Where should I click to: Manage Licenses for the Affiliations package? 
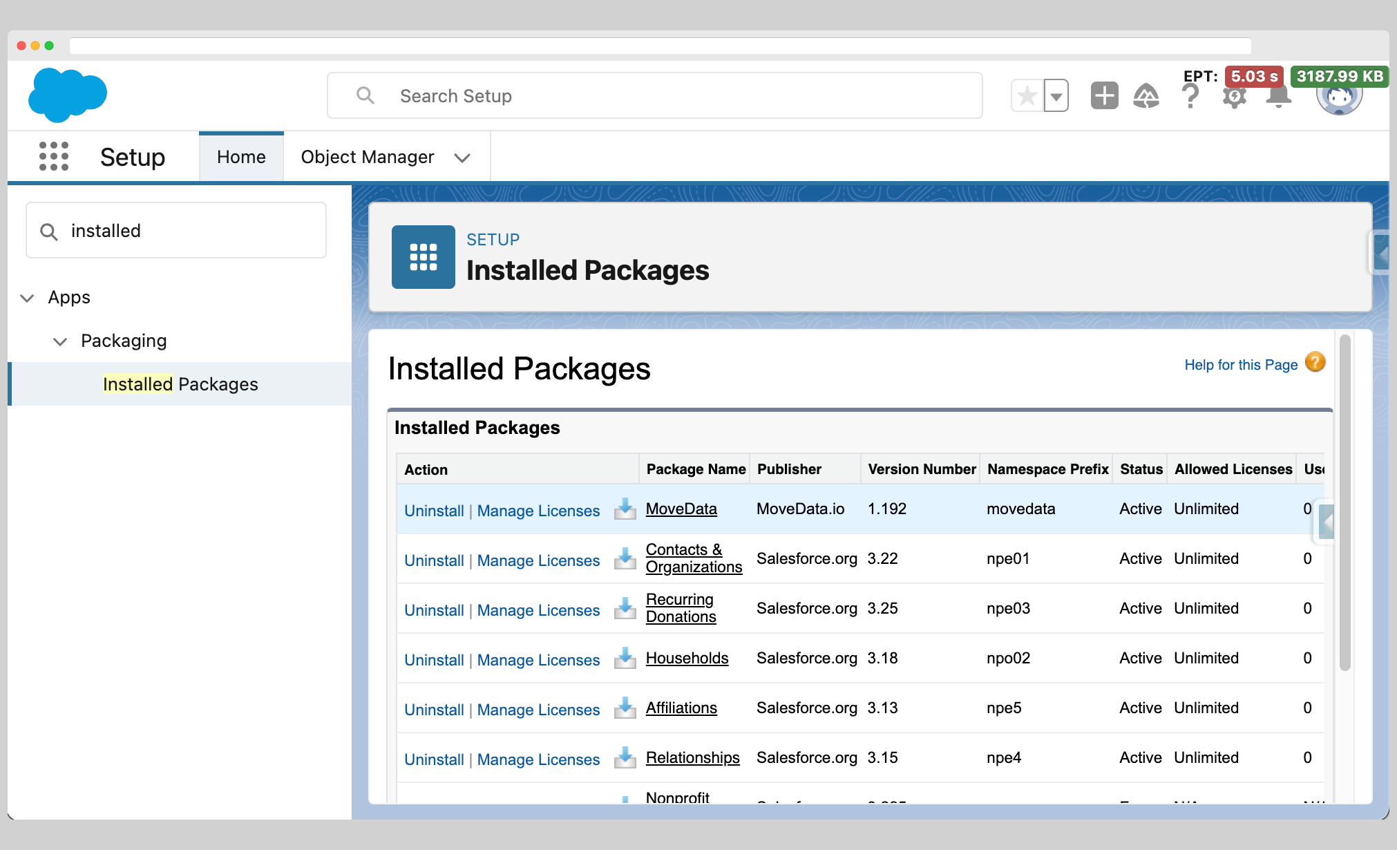pos(538,710)
